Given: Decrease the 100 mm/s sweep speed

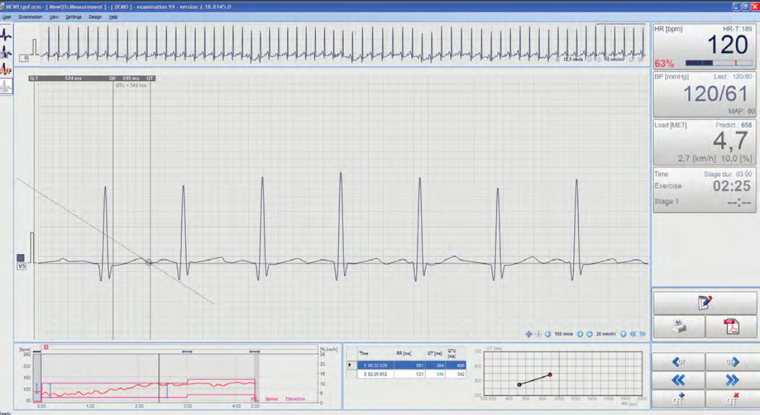Looking at the screenshot, I should (548, 334).
